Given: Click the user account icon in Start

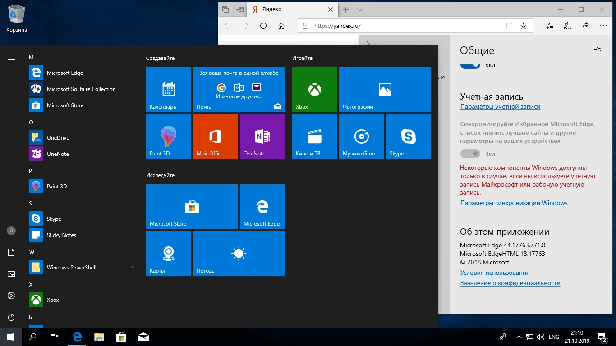Looking at the screenshot, I should pos(11,231).
